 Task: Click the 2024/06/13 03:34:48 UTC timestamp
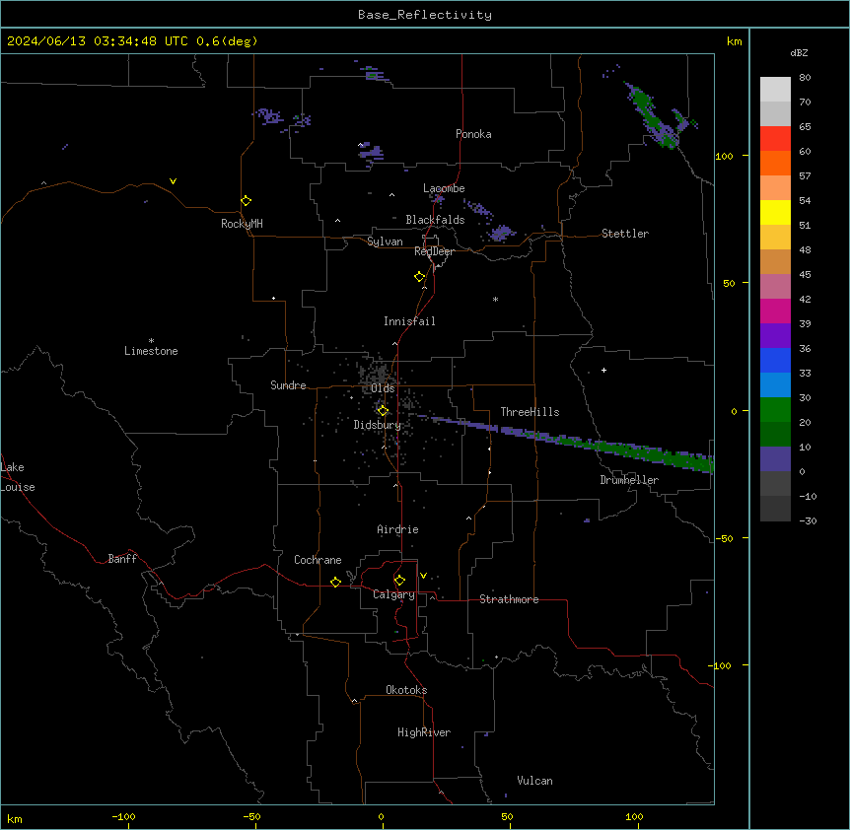(98, 41)
